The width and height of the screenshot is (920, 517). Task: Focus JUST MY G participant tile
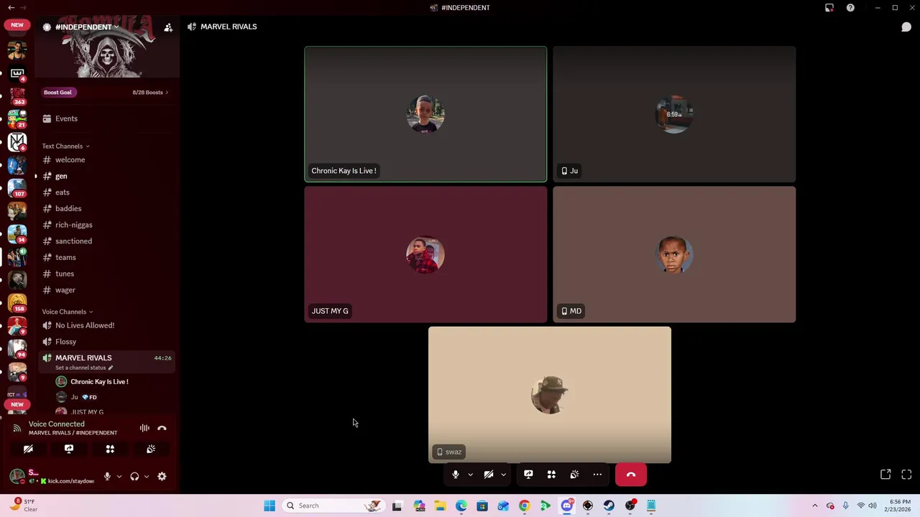point(425,254)
